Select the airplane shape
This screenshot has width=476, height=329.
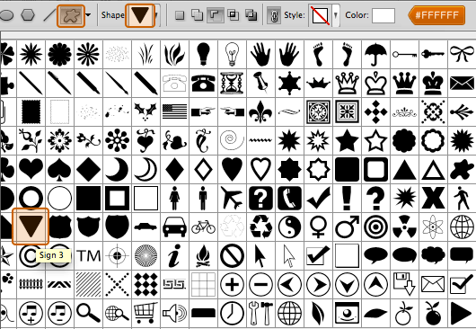232,198
